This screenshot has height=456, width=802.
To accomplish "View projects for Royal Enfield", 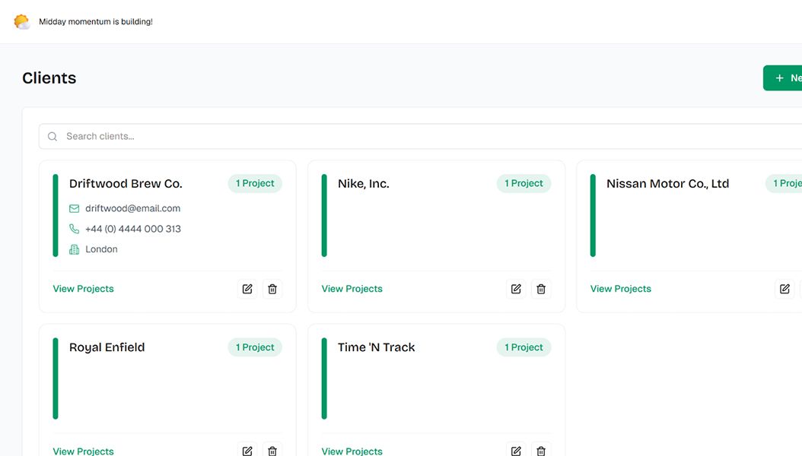I will coord(84,451).
